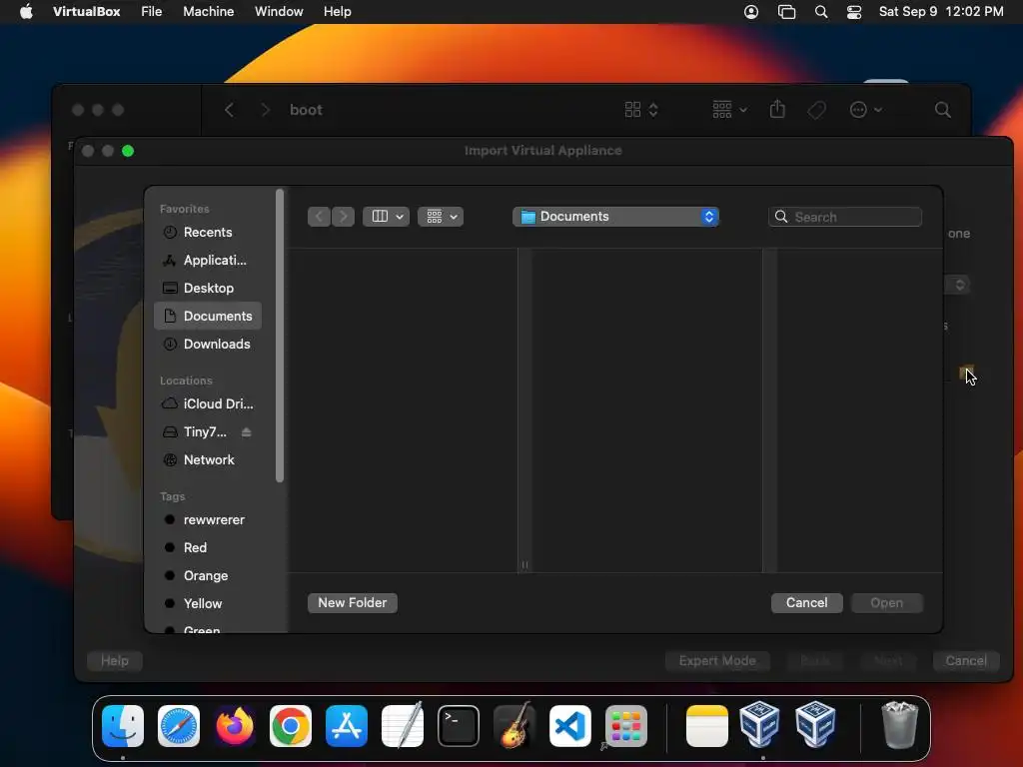The height and width of the screenshot is (767, 1023).
Task: Open GarageBand from the Dock
Action: tap(514, 725)
